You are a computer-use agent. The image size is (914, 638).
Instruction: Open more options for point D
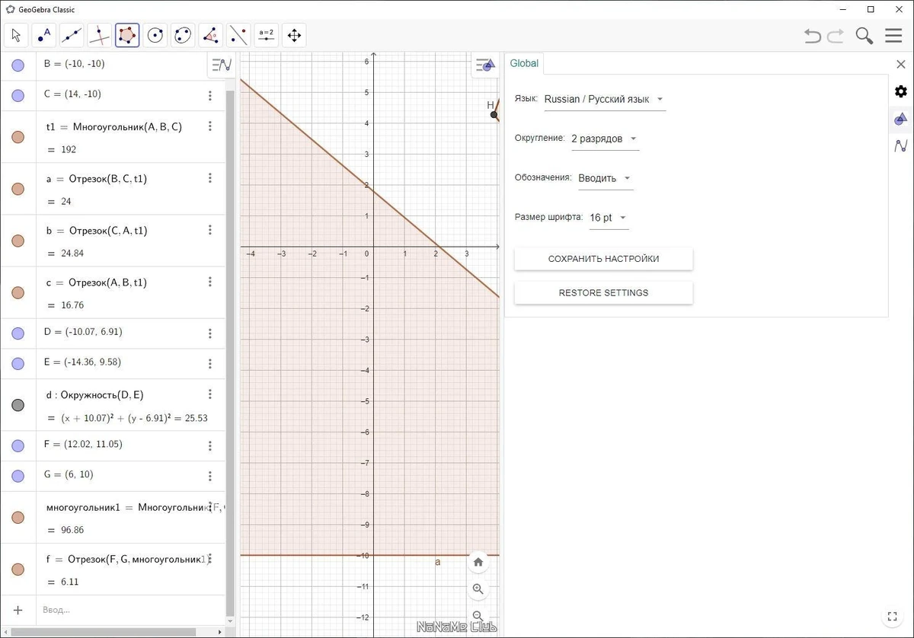pos(210,333)
